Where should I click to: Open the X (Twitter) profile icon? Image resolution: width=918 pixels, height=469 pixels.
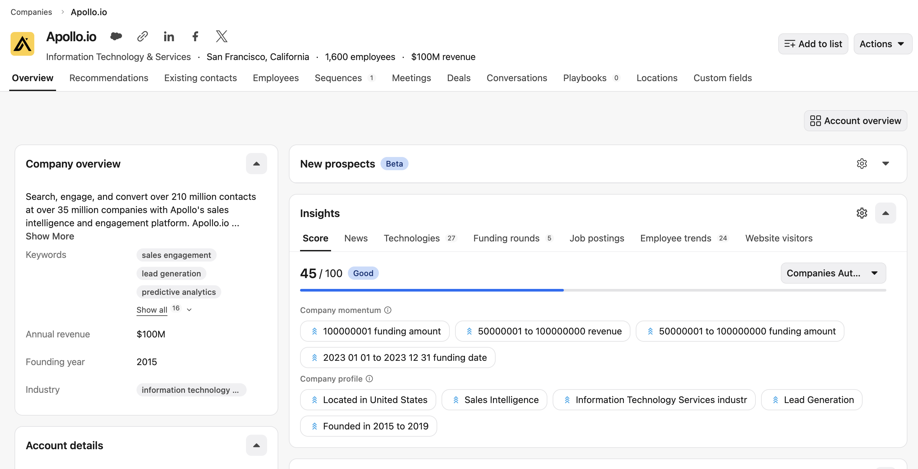222,36
